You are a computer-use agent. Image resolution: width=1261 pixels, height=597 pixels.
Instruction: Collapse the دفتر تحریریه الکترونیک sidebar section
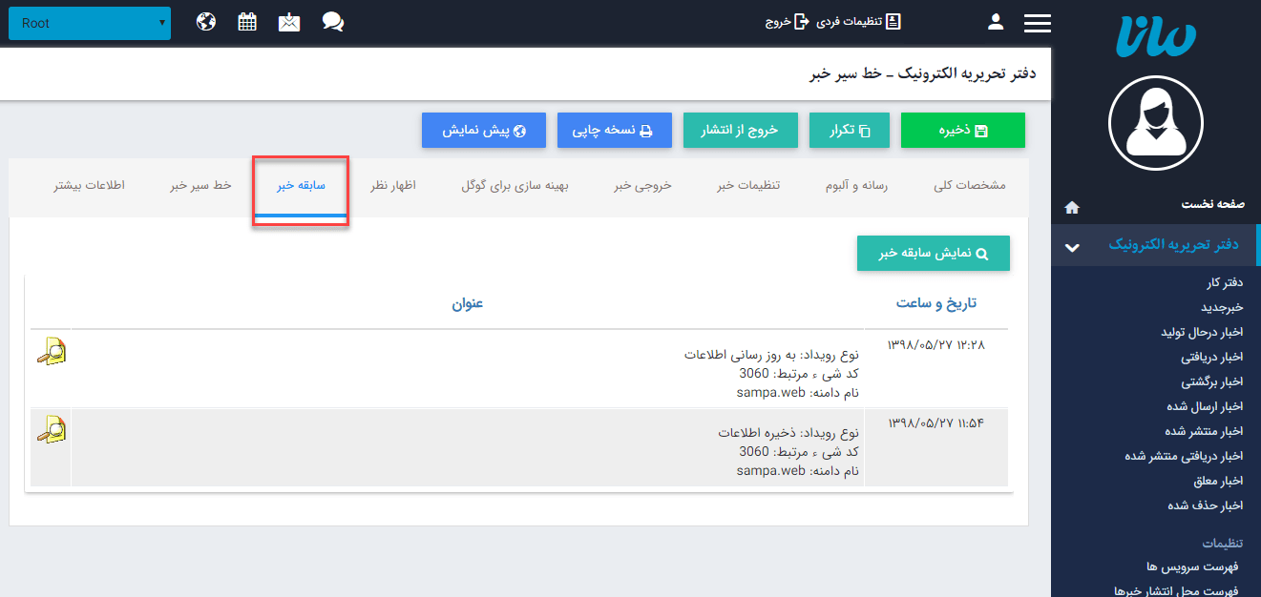point(1072,246)
